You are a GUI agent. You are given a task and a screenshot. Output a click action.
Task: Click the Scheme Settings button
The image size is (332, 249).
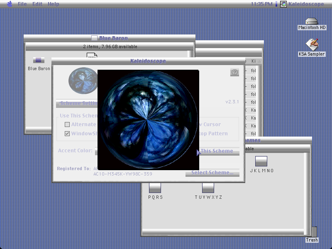(77, 103)
